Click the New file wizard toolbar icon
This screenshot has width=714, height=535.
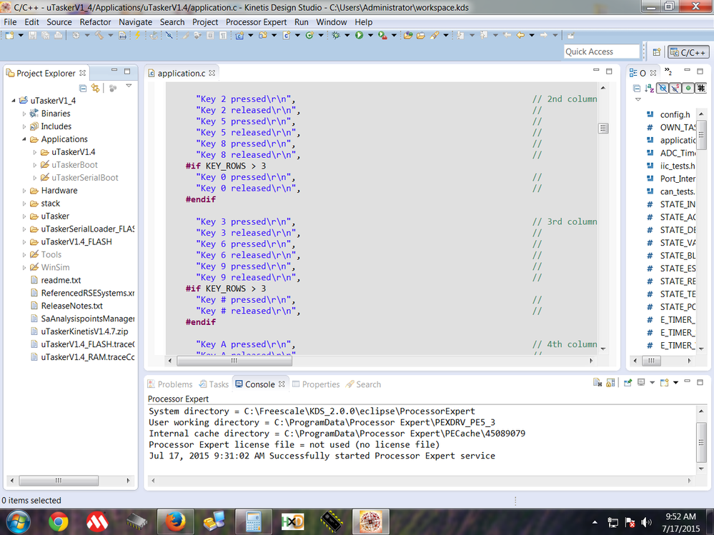[9, 35]
